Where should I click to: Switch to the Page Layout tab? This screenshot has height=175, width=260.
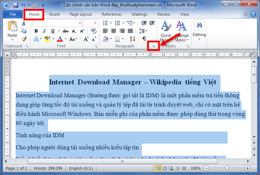[x=81, y=14]
